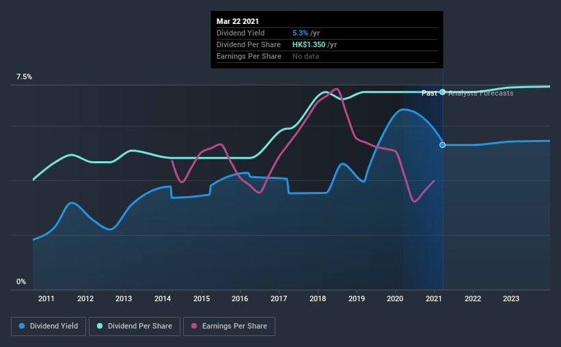
Task: Click the 2018 x-axis label
Action: [x=318, y=299]
